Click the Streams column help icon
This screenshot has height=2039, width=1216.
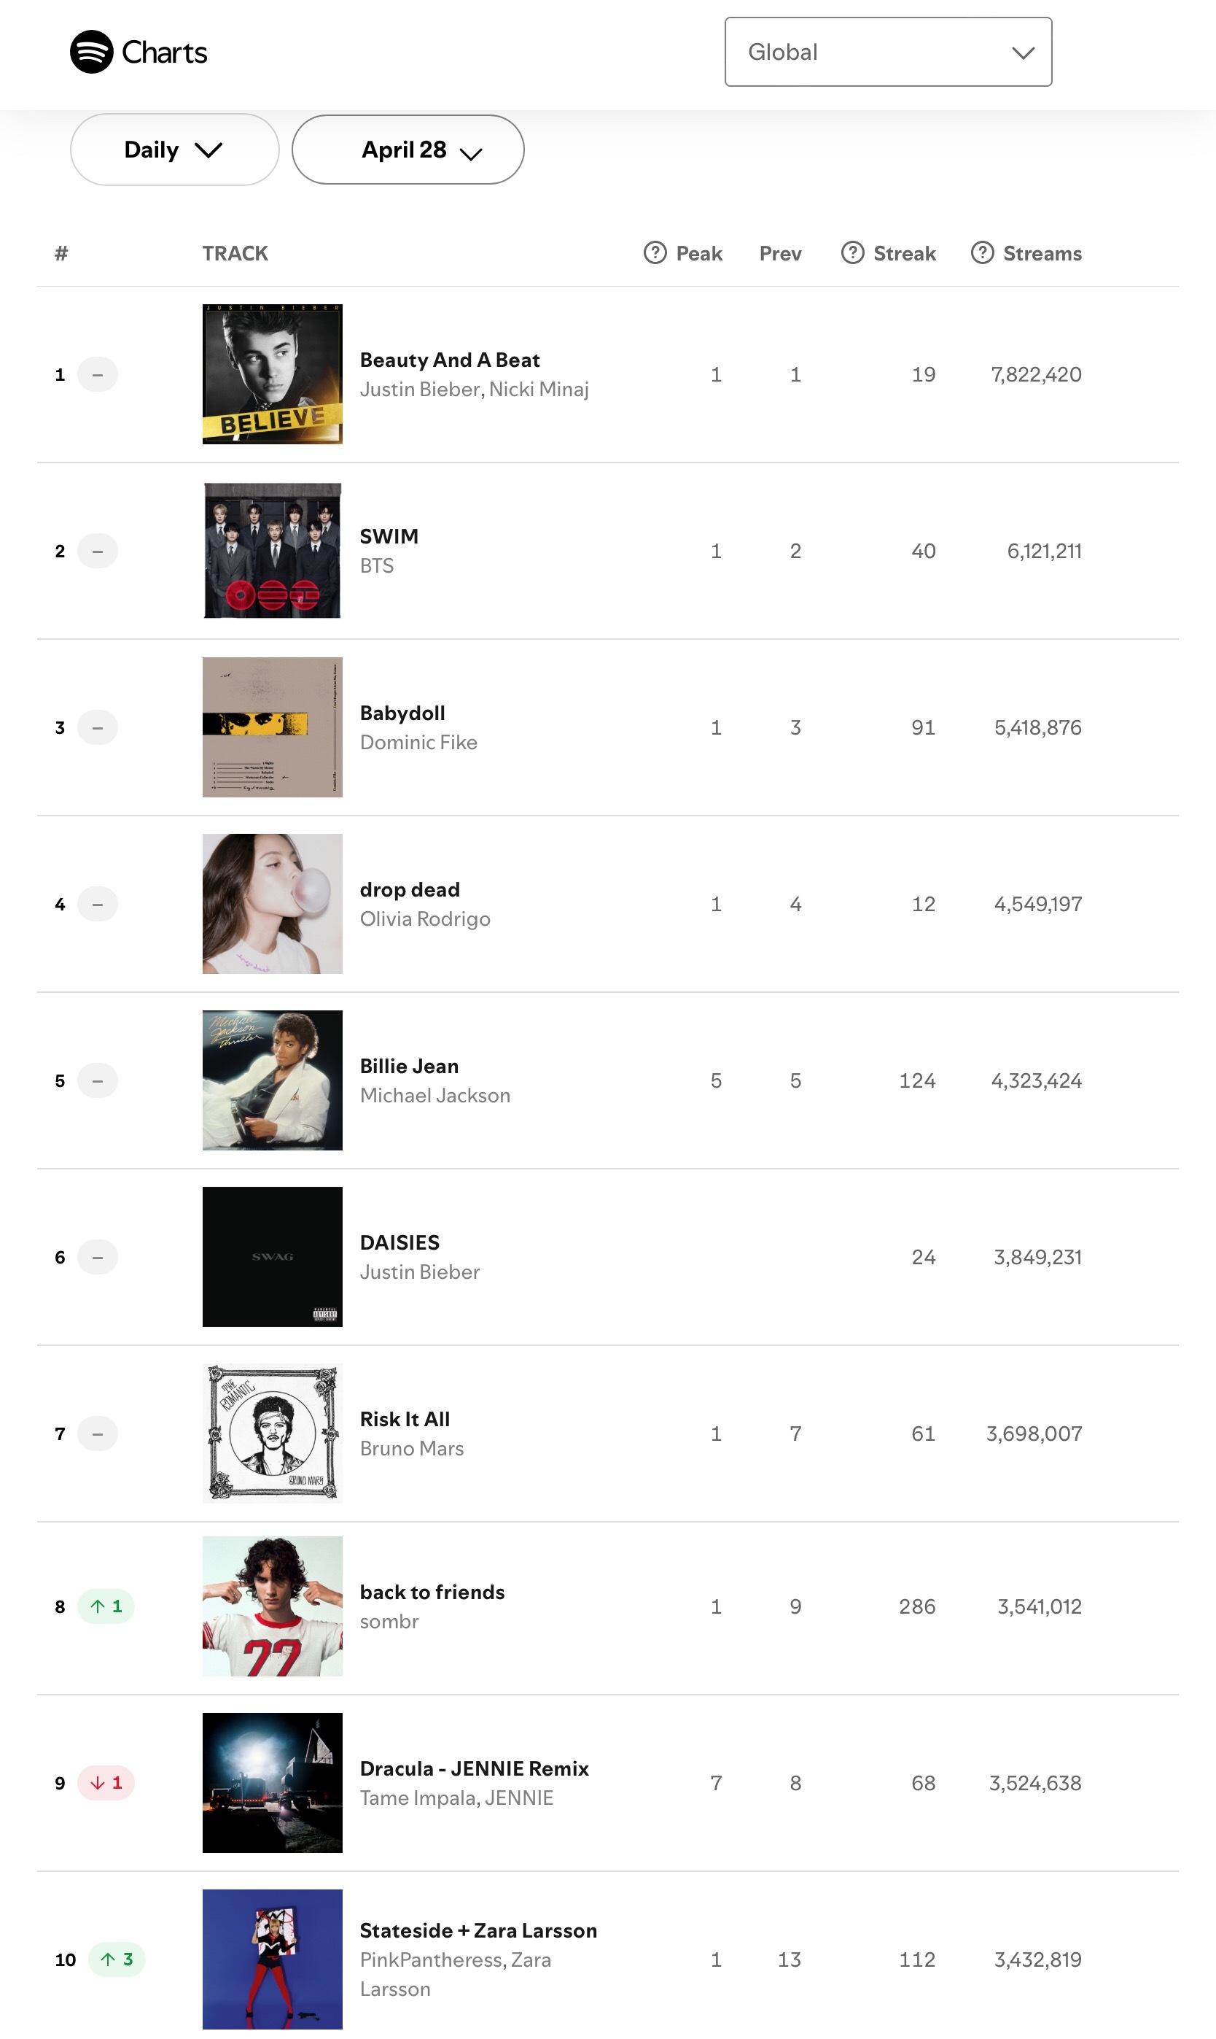pyautogui.click(x=982, y=252)
